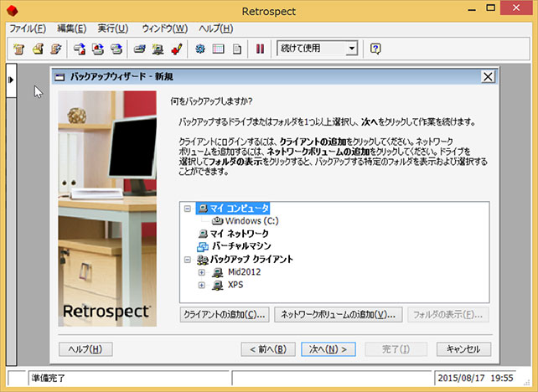Click the open script folder-scroll toolbar icon
The image size is (538, 392).
click(38, 49)
